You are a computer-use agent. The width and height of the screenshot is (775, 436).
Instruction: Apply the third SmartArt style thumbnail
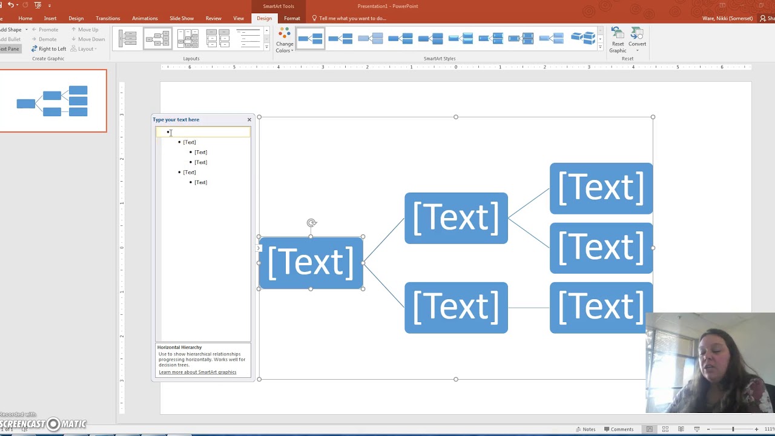pos(371,39)
